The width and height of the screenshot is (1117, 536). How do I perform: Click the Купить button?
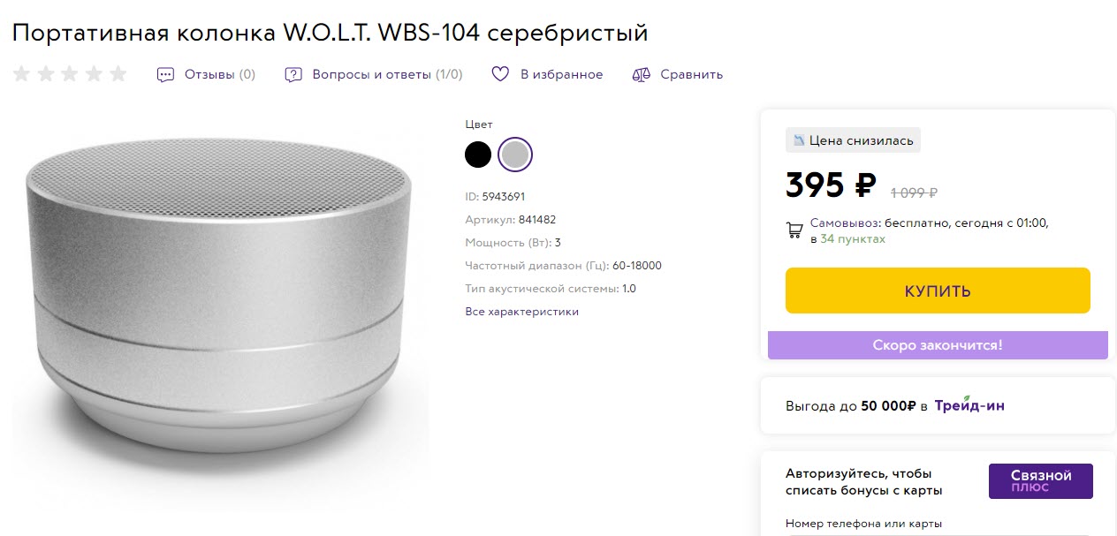[937, 290]
